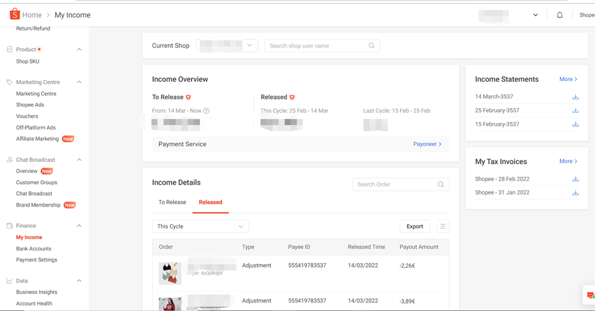Screen dimensions: 595x311
Task: Open the notifications bell
Action: [560, 15]
